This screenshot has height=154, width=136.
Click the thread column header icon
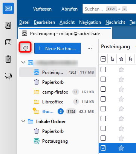click(x=112, y=59)
